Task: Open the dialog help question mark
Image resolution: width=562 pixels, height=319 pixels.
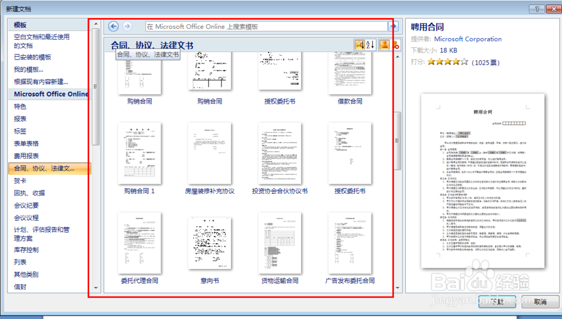Action: pyautogui.click(x=537, y=9)
